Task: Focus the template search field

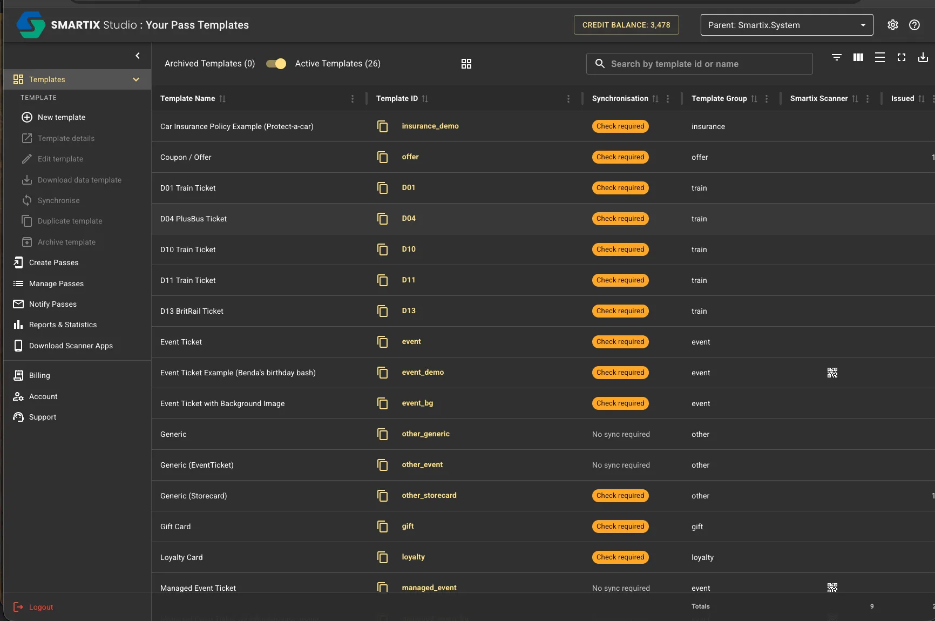Action: pos(699,64)
